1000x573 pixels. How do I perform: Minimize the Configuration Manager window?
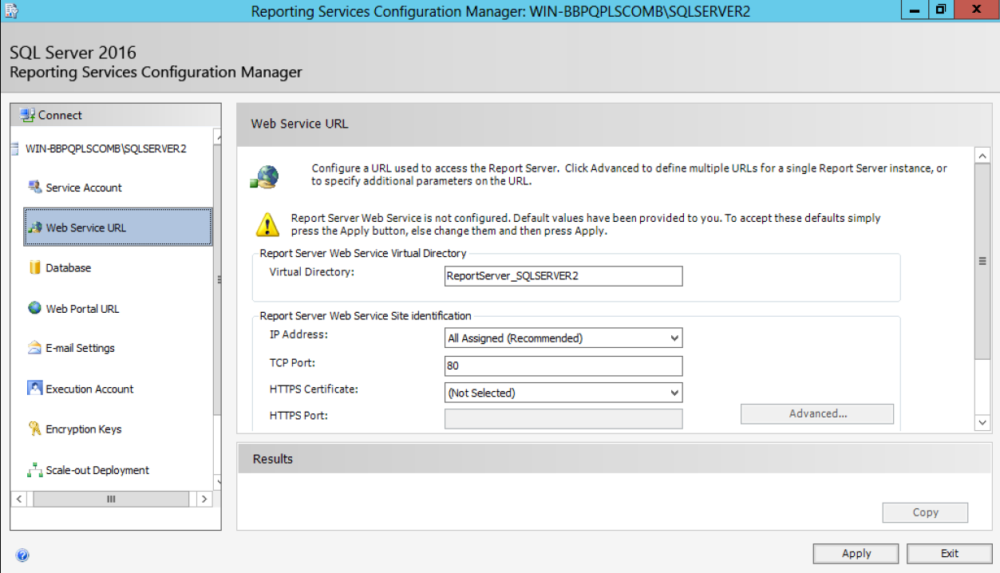915,10
